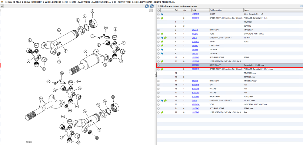Click green arrow on Ref 22 screw row

(x=162, y=112)
